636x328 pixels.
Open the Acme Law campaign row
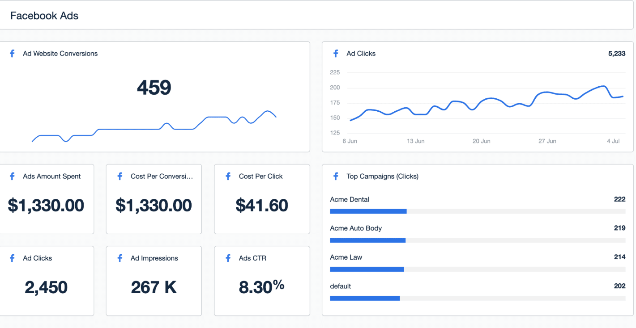tap(478, 263)
